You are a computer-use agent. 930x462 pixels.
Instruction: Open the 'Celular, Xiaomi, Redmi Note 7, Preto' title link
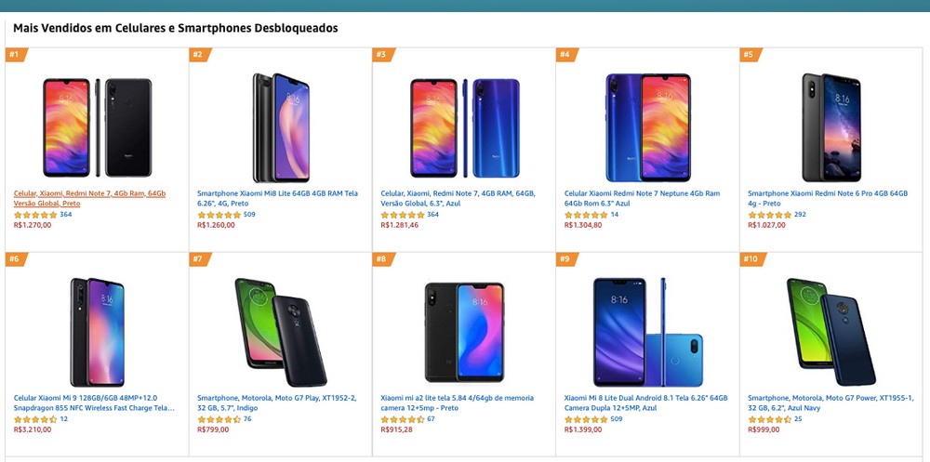tap(89, 198)
